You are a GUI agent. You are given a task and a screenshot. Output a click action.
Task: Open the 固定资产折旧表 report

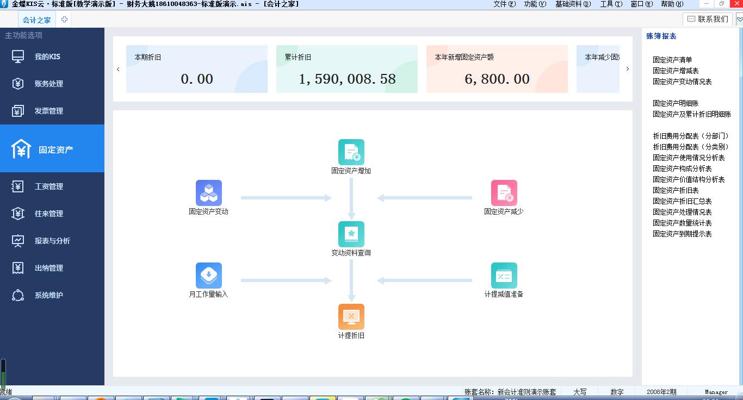tap(676, 190)
